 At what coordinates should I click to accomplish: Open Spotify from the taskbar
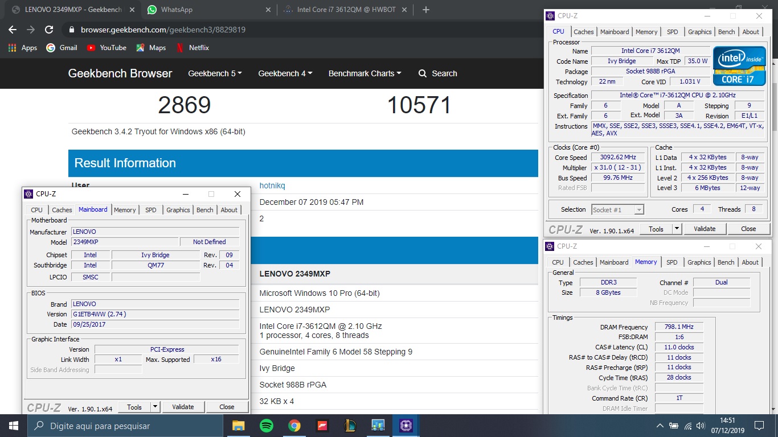click(x=266, y=425)
